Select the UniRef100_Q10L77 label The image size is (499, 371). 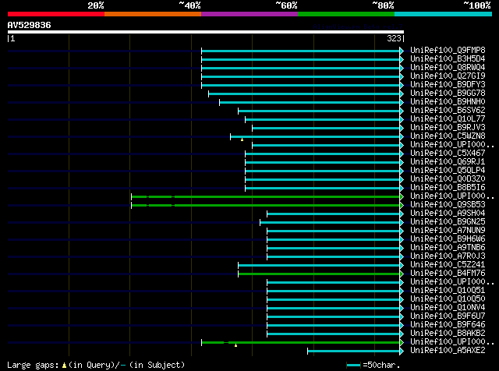(448, 119)
